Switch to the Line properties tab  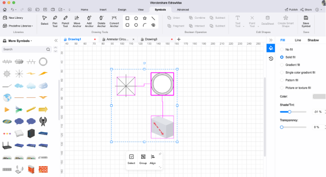point(298,40)
